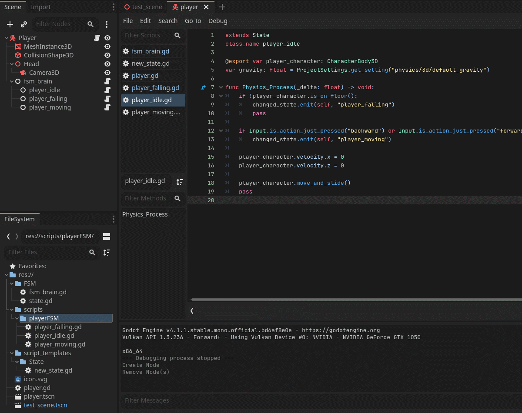Fold the Physics_Process function on line 7
The width and height of the screenshot is (522, 413).
point(221,87)
